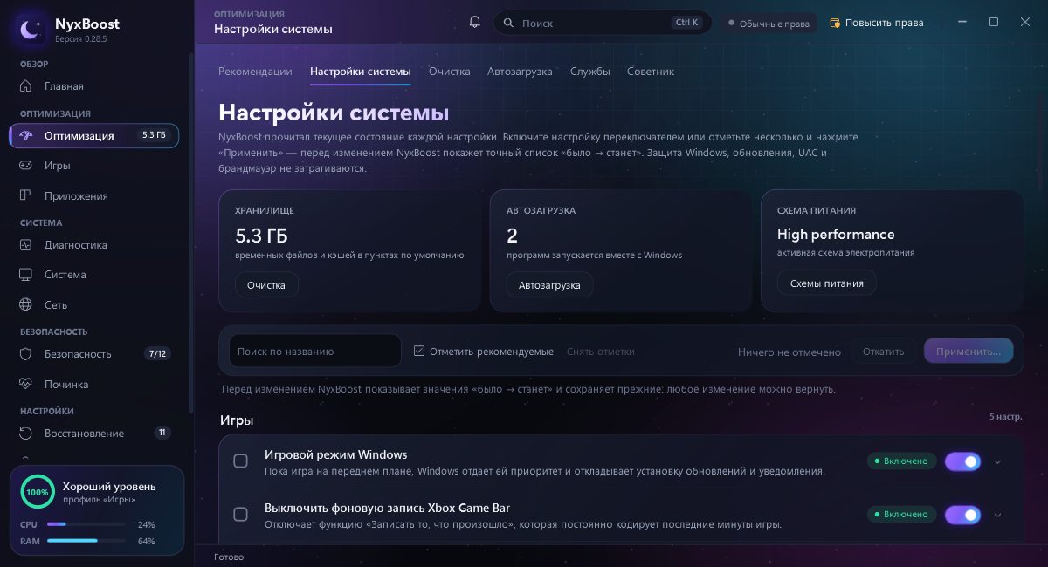
Task: Click the Повысить права shield icon
Action: [x=835, y=23]
